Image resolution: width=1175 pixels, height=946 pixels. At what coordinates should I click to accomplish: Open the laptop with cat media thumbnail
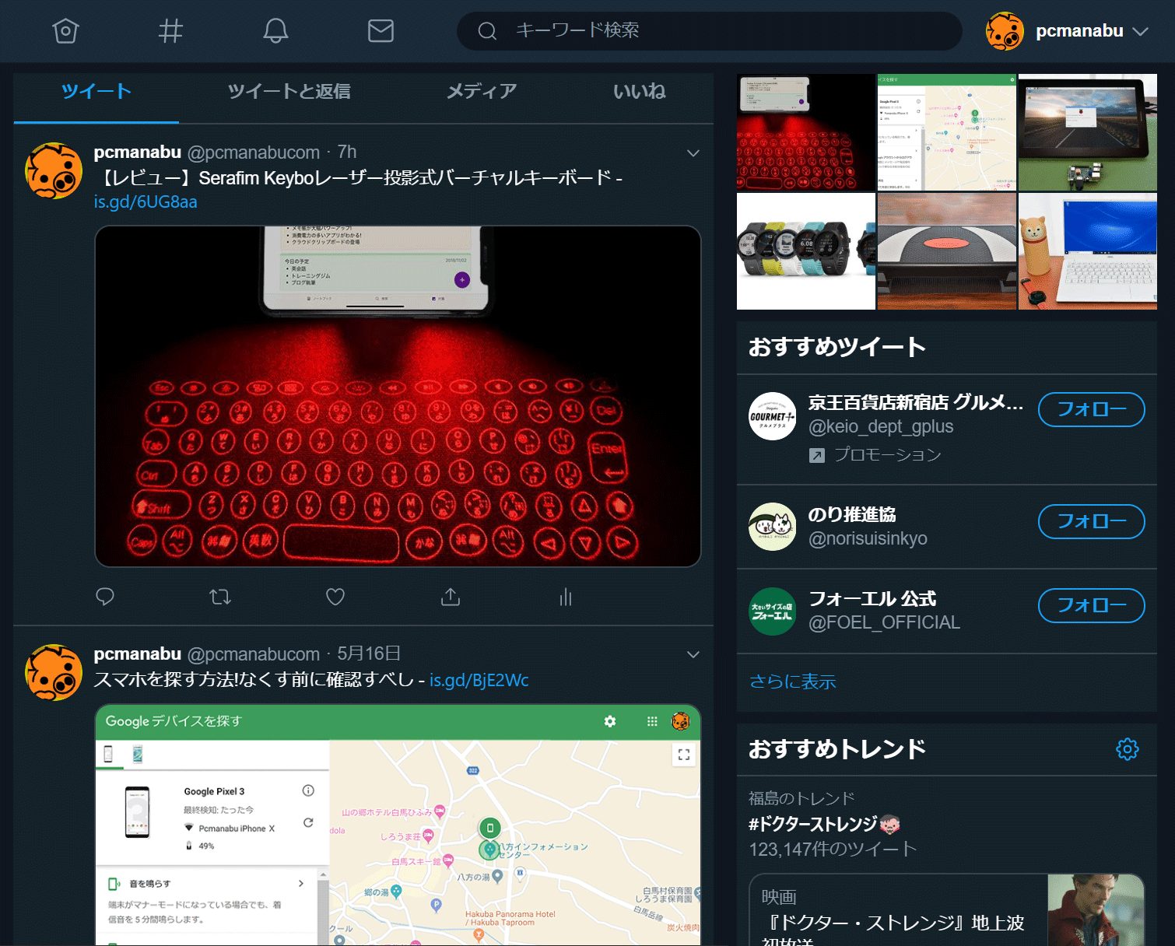coord(1088,251)
